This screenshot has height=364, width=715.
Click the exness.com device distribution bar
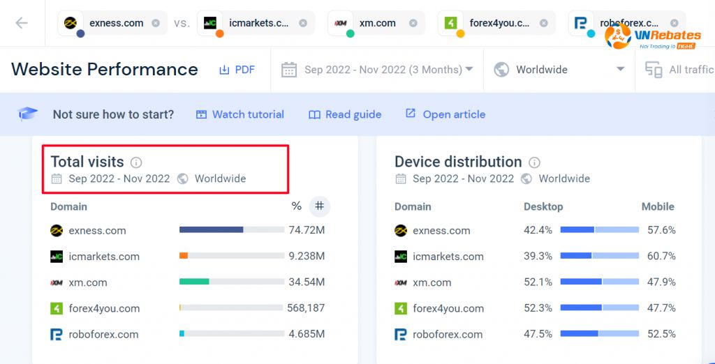pyautogui.click(x=600, y=230)
